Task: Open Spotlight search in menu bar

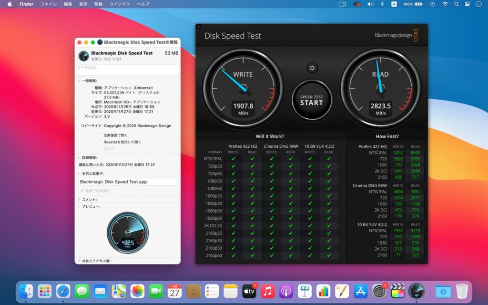Action: click(457, 4)
